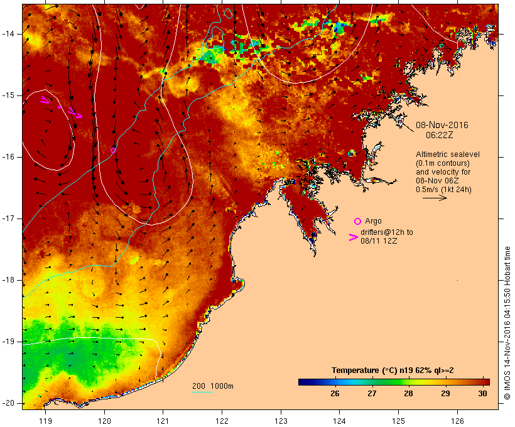
Task: Click the date label 08-Nov-2016
Action: click(x=442, y=125)
